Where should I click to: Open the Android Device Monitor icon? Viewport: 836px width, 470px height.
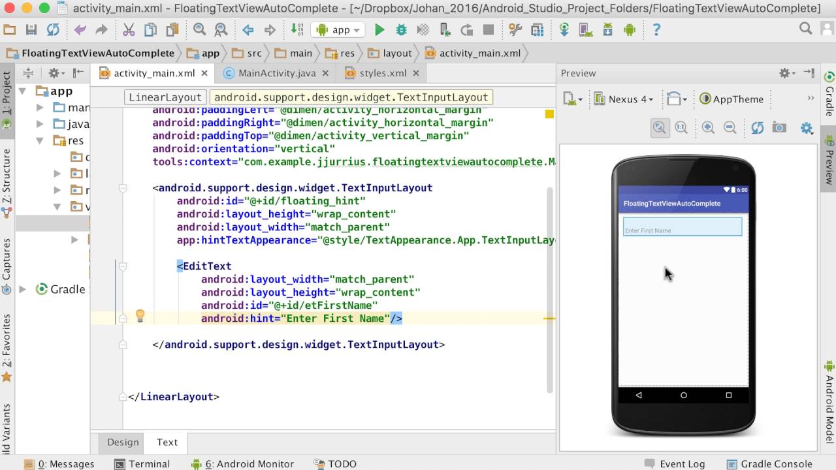pos(630,30)
